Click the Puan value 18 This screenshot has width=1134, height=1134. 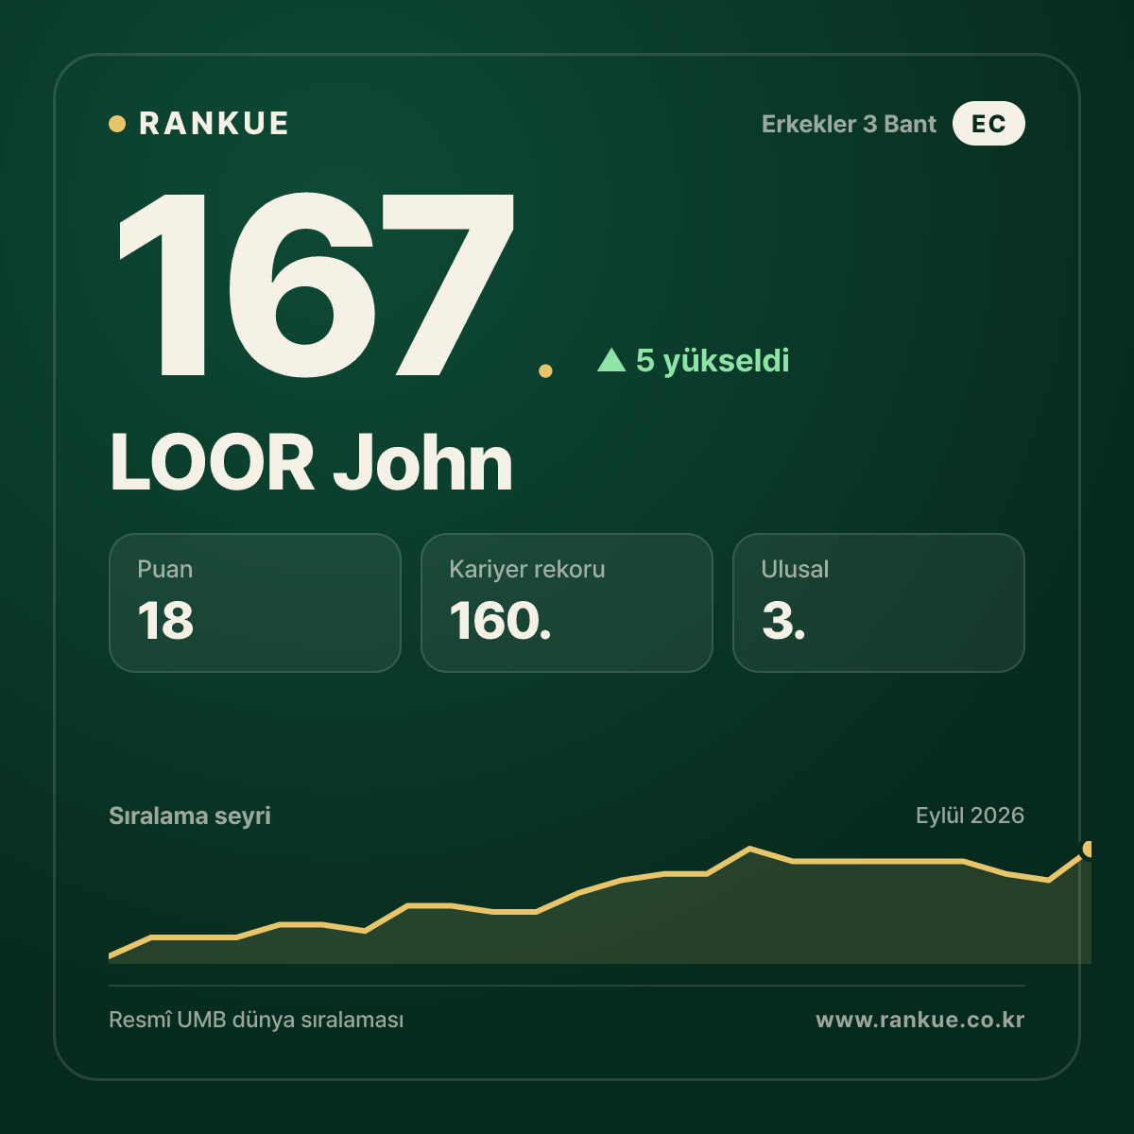(165, 621)
